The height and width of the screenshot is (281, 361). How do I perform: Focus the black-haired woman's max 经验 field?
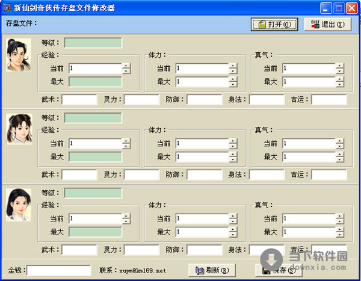[x=95, y=232]
